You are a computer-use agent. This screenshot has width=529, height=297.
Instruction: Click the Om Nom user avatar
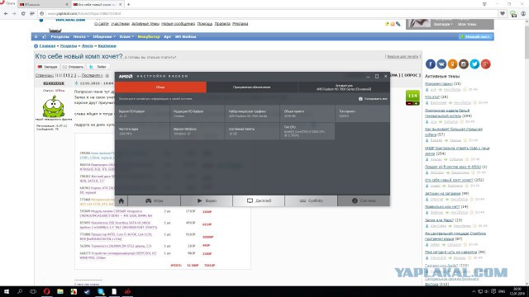tap(53, 106)
